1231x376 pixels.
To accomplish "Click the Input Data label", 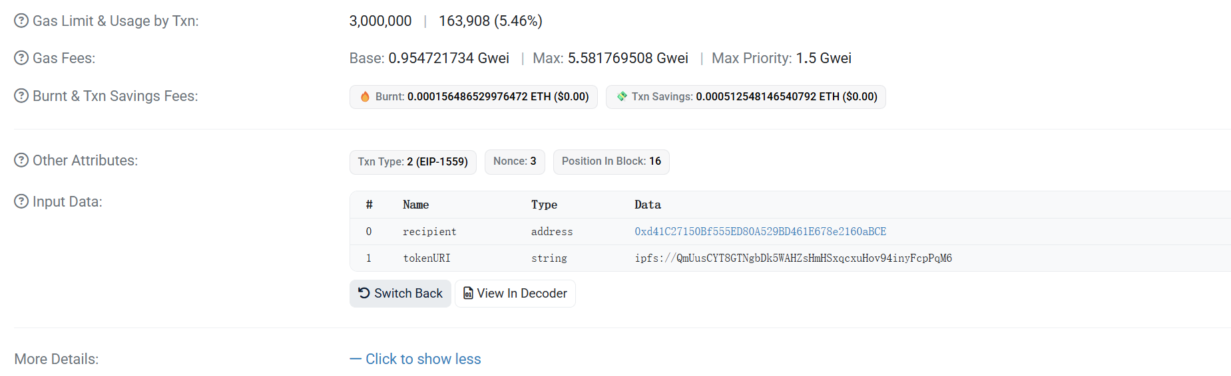I will tap(67, 201).
